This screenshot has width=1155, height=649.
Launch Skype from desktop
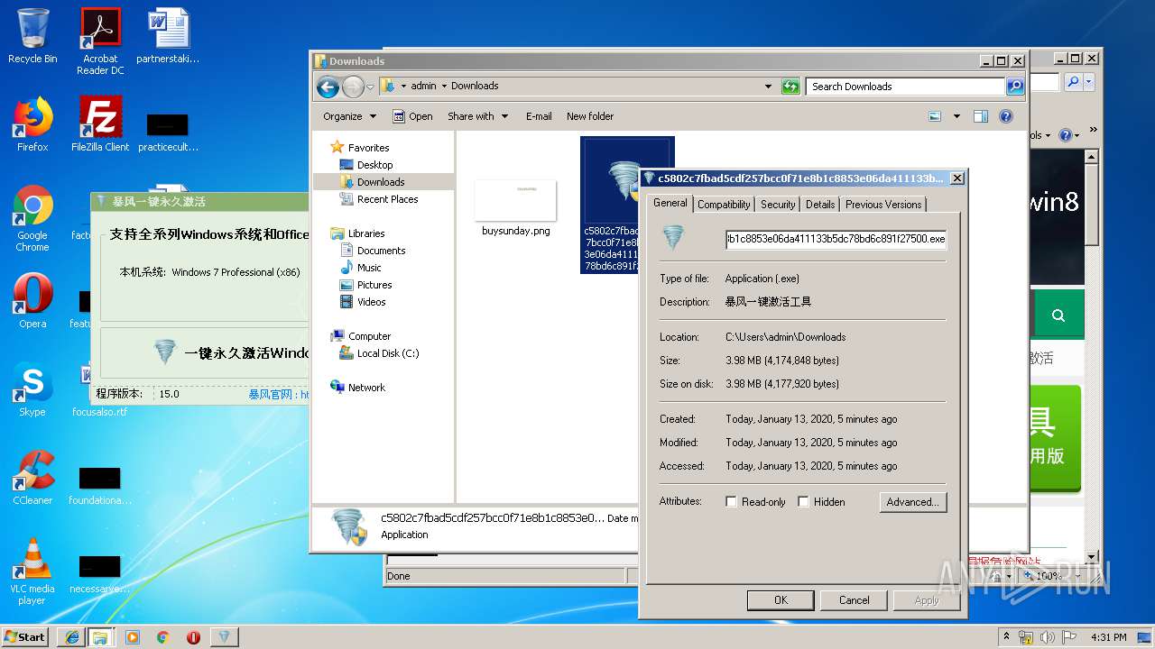(32, 389)
